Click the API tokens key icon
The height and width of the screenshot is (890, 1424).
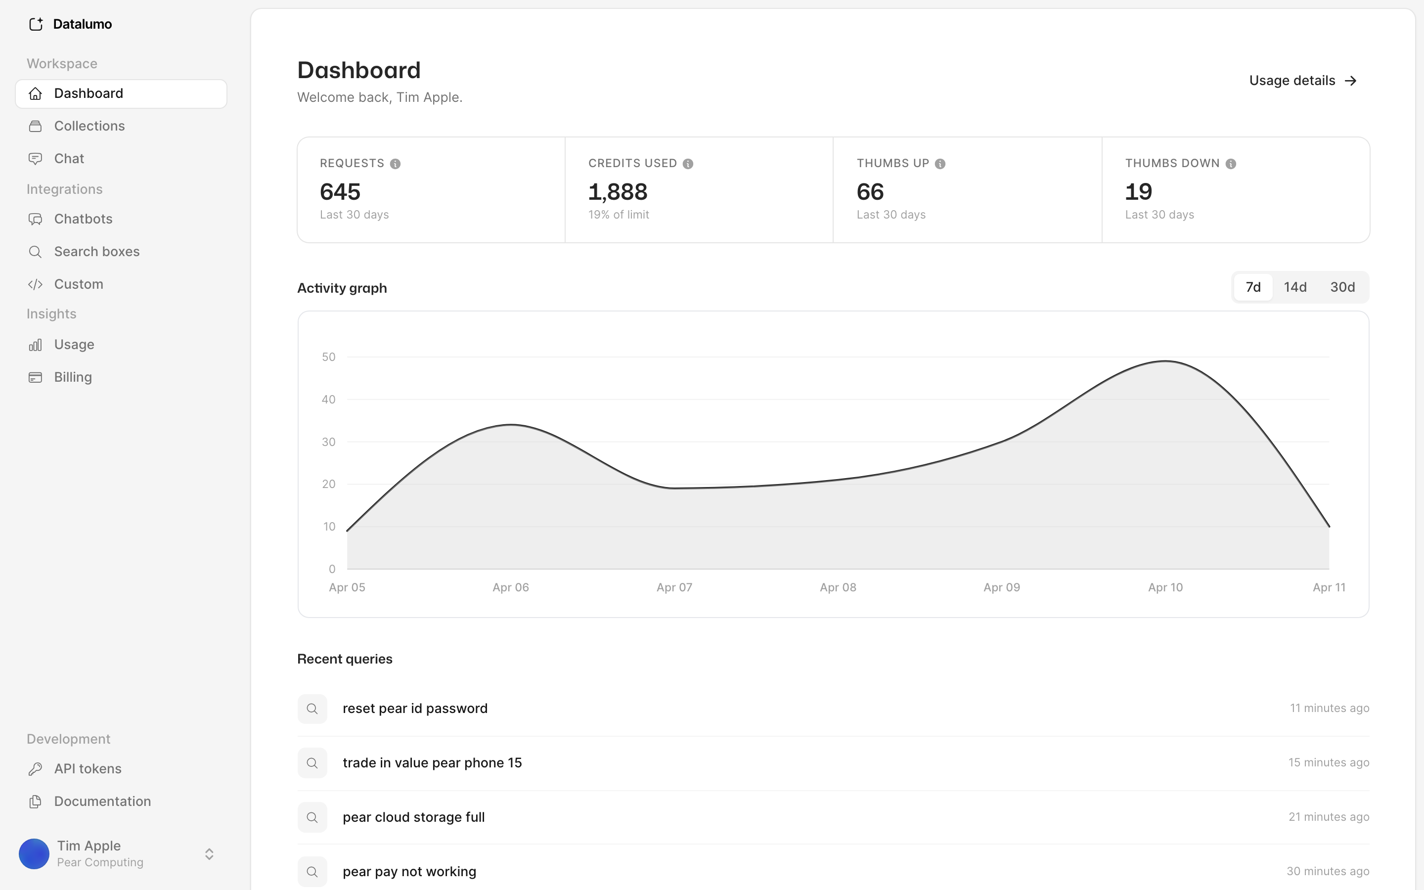[x=36, y=769]
